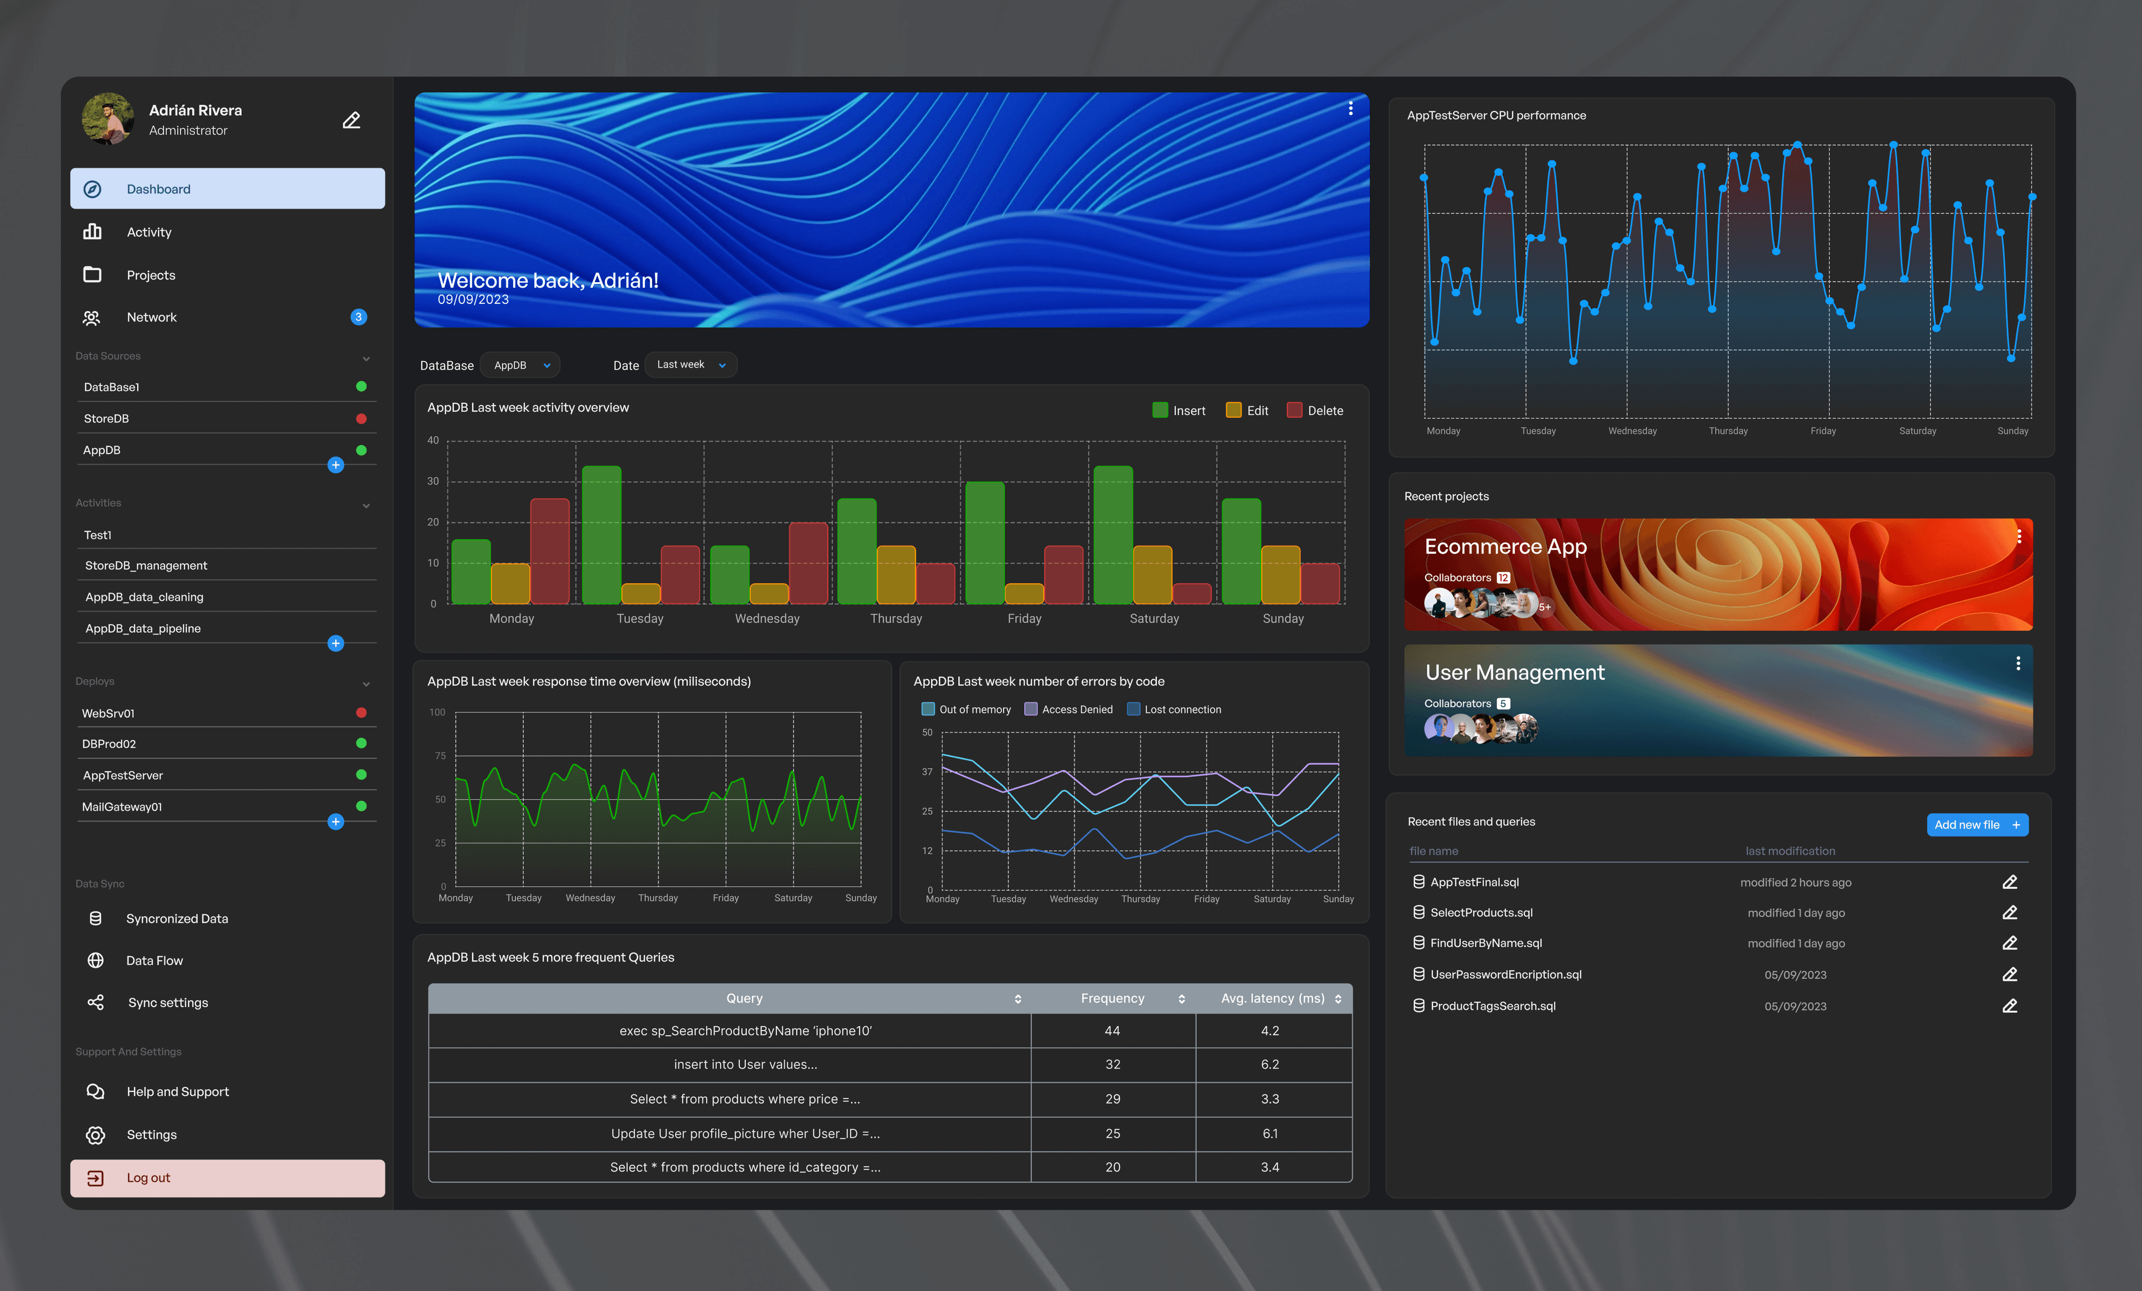Image resolution: width=2142 pixels, height=1291 pixels.
Task: Click the profile edit pencil icon
Action: click(x=351, y=119)
